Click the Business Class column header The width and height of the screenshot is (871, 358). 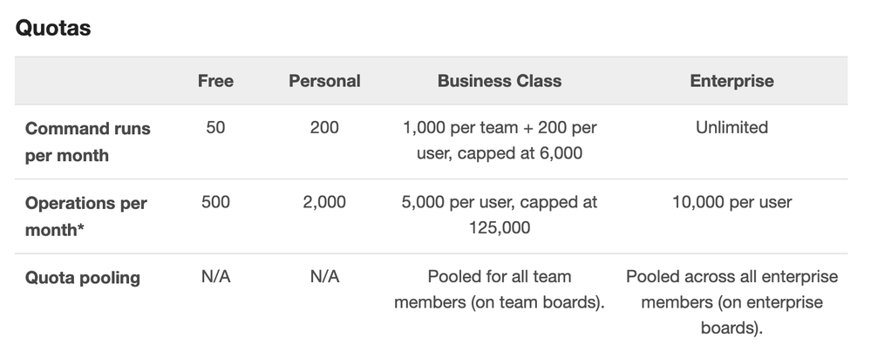[500, 81]
